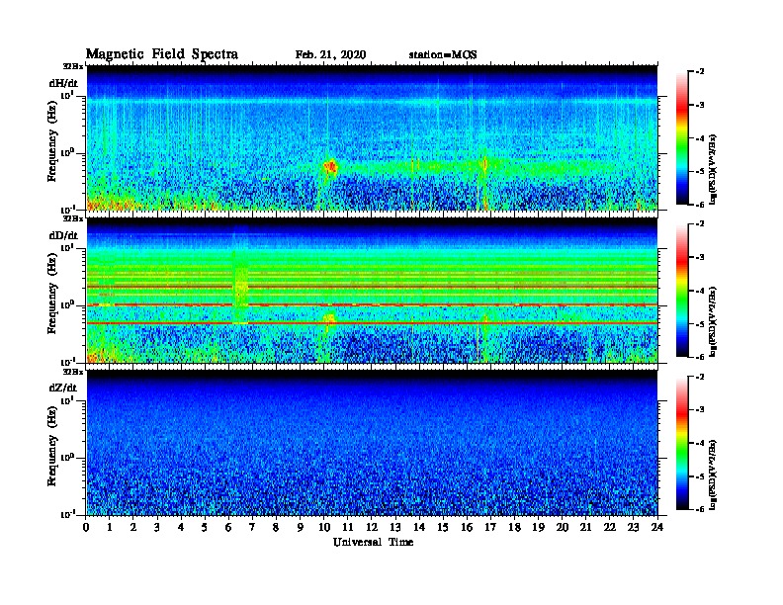Click "-6" on the dH/dt color scale
Screen dimensions: 783x605
pyautogui.click(x=700, y=205)
